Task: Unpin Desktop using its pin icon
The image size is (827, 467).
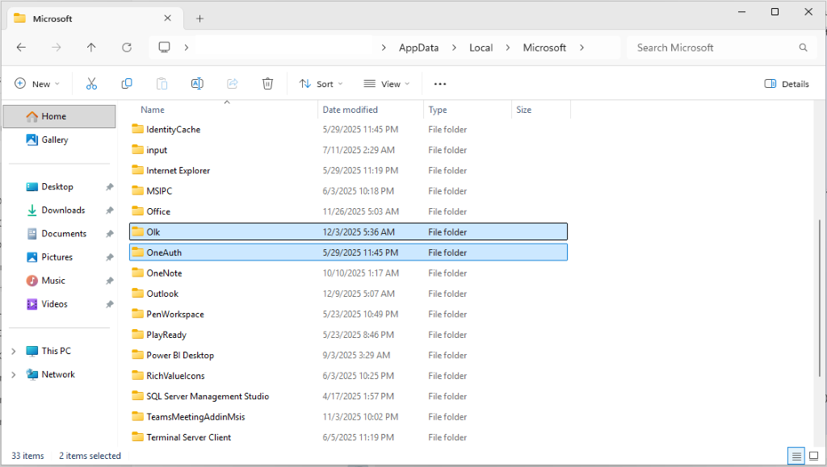Action: pyautogui.click(x=109, y=187)
